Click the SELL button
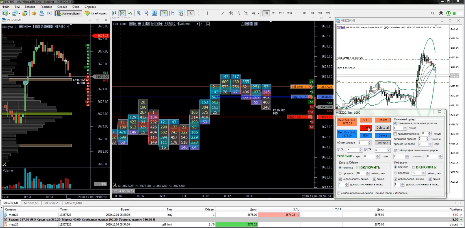This screenshot has width=465, height=228. [366, 120]
